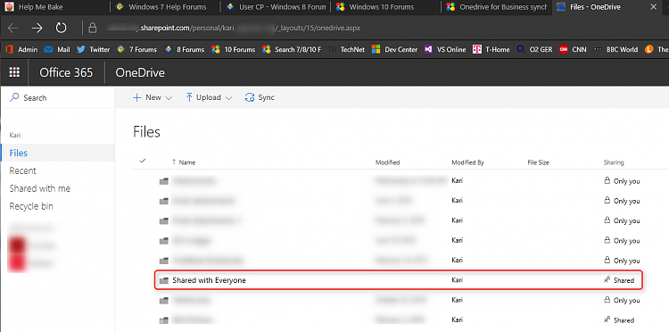Click the Files page heading

click(x=147, y=132)
